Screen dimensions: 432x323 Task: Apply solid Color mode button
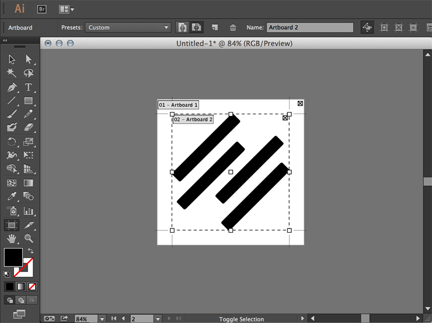(10, 287)
